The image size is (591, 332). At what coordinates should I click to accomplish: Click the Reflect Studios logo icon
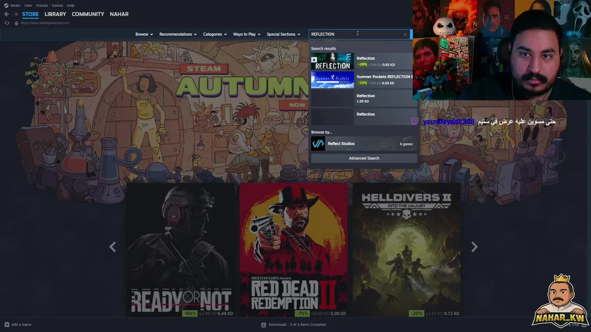318,143
